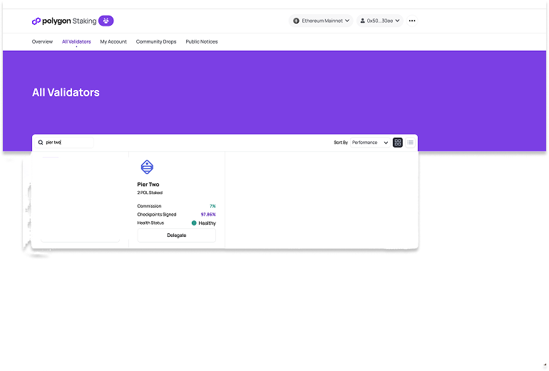The height and width of the screenshot is (371, 549).
Task: Open the My Account tab
Action: pyautogui.click(x=113, y=41)
